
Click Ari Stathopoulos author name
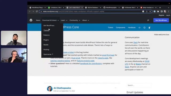pos(62,88)
